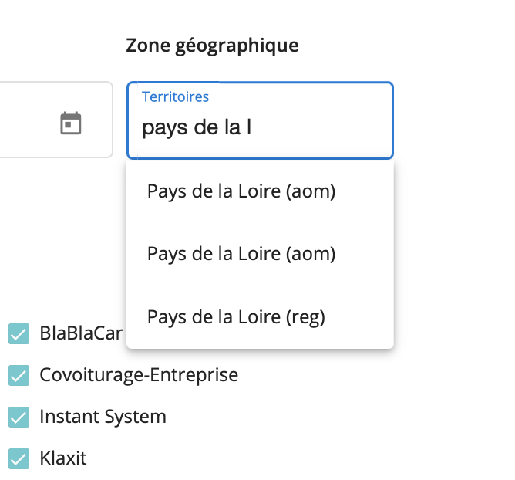Click the checkmark icon next to BlaBlaCar

(x=19, y=333)
